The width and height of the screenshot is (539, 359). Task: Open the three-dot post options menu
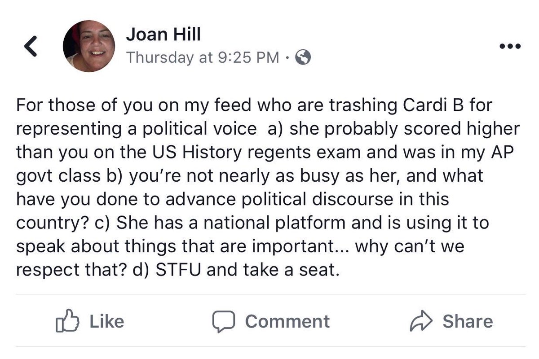pos(511,46)
